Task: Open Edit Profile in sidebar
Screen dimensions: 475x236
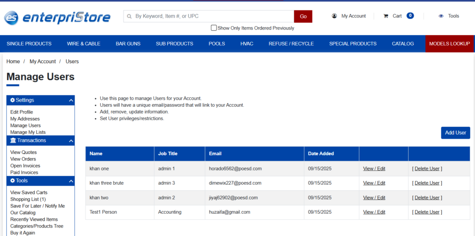Action: pyautogui.click(x=21, y=112)
